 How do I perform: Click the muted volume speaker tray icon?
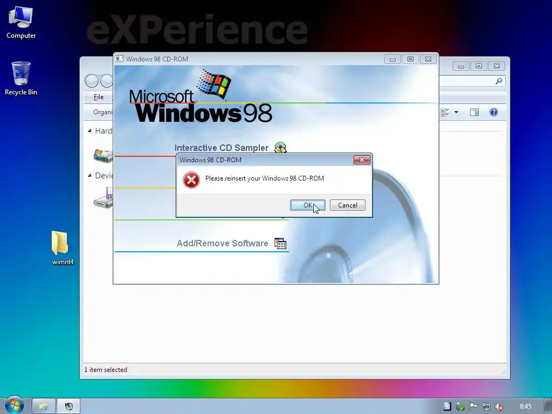coord(499,406)
